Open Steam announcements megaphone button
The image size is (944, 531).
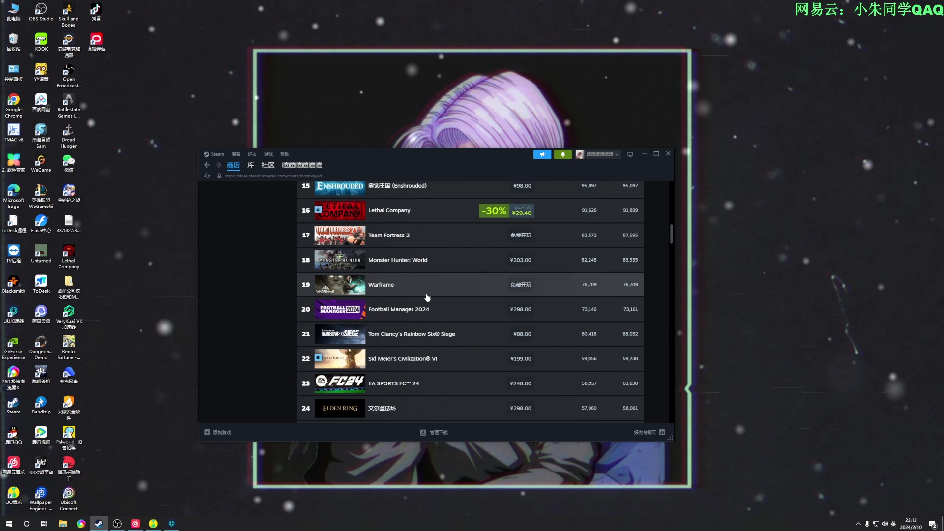pos(542,154)
